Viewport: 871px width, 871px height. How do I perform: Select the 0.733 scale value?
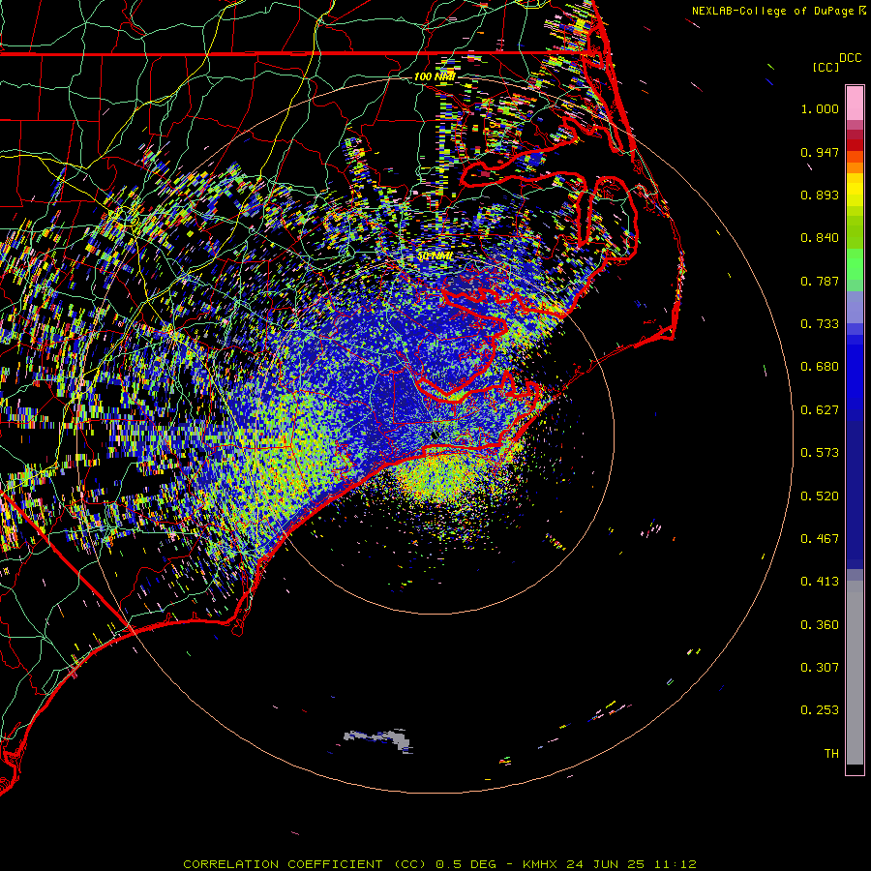pyautogui.click(x=820, y=324)
